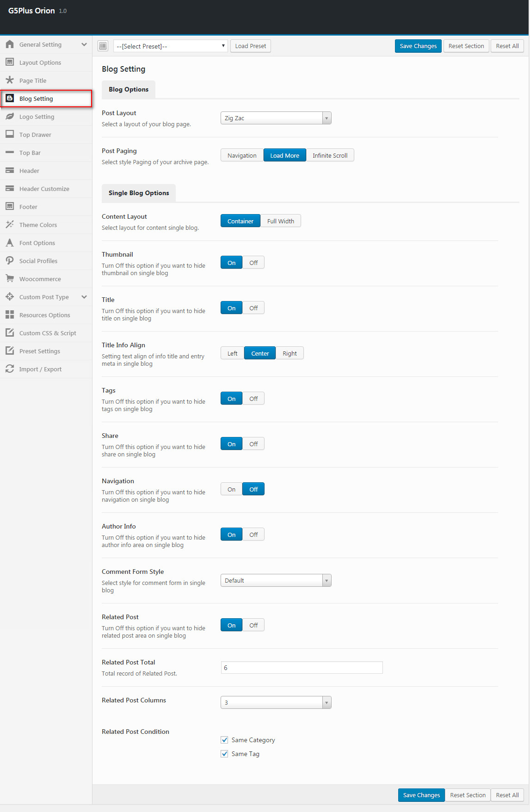
Task: Click the Load Preset button
Action: [x=251, y=46]
